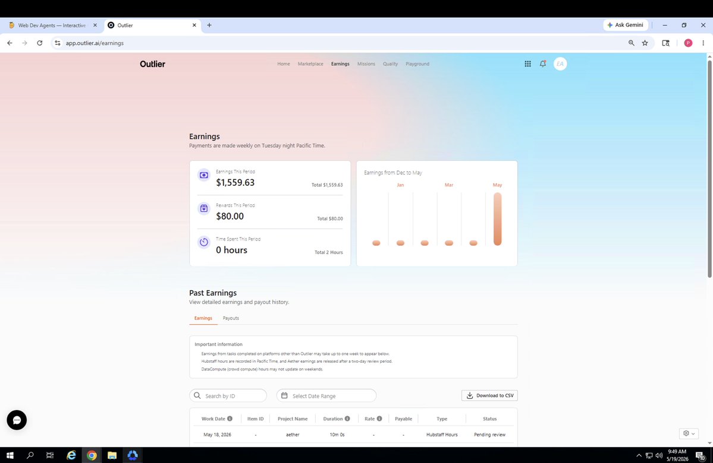This screenshot has height=463, width=713.
Task: Go forward with the browser forward arrow
Action: [24, 43]
